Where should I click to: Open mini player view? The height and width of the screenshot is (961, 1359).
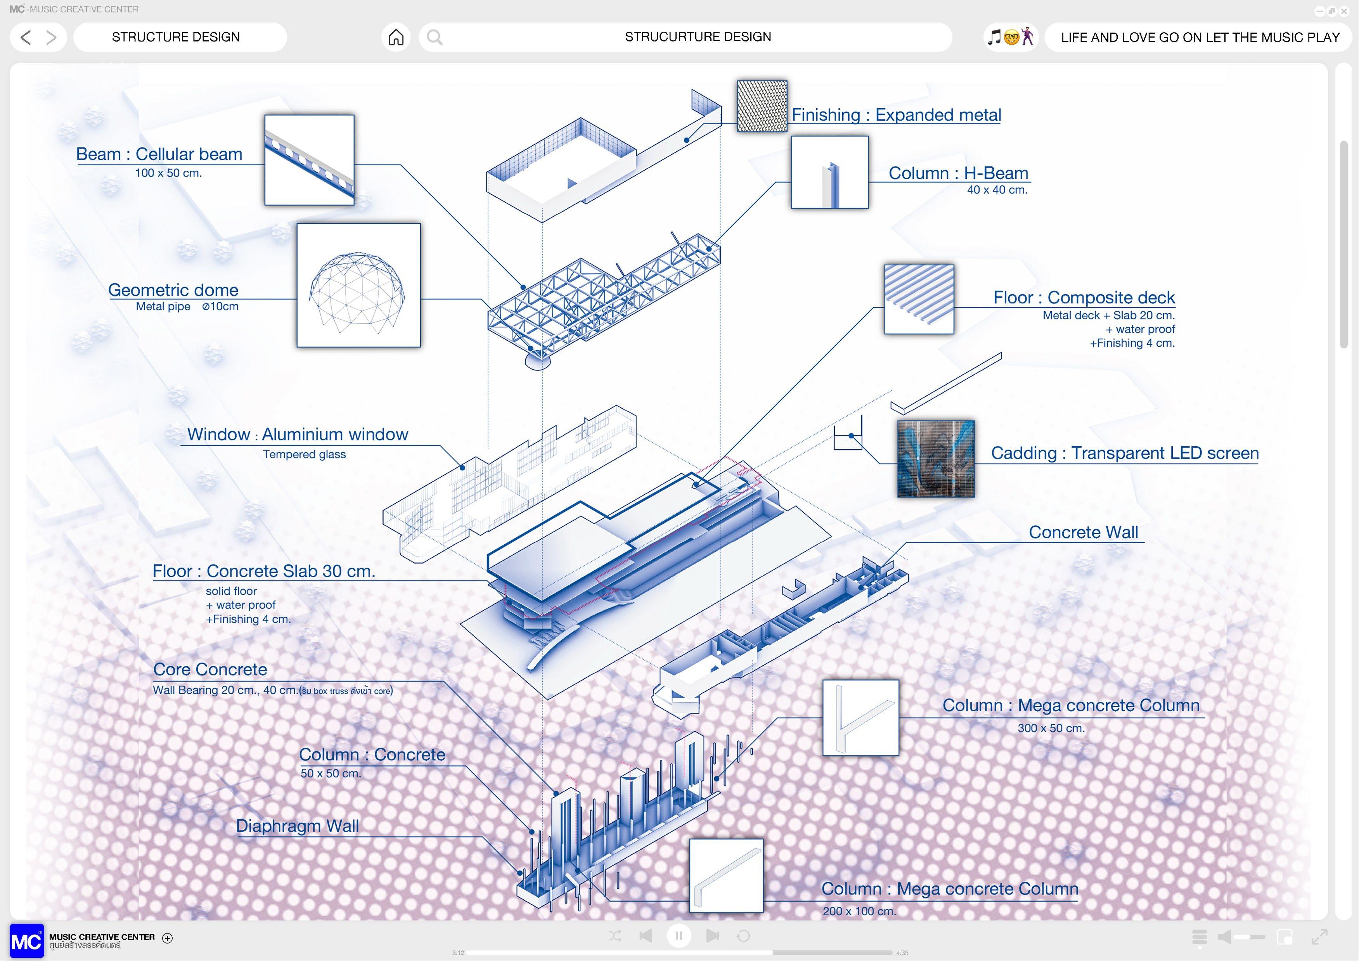tap(1285, 937)
